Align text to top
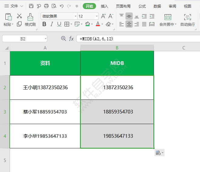The height and width of the screenshot is (172, 200). pyautogui.click(x=122, y=16)
